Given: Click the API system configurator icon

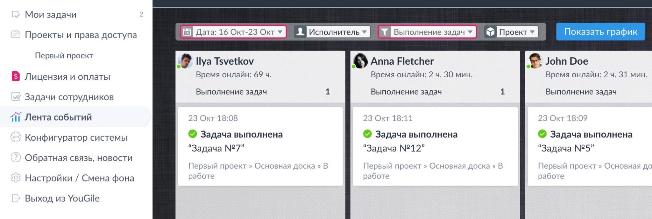Looking at the screenshot, I should click(x=16, y=137).
